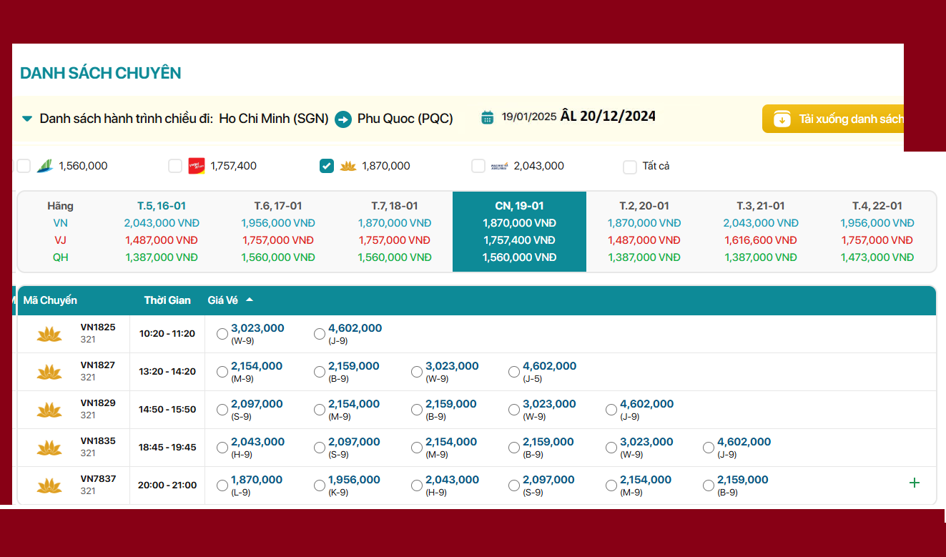Tick the 'Tất cả' checkbox
The width and height of the screenshot is (946, 557).
[x=630, y=167]
